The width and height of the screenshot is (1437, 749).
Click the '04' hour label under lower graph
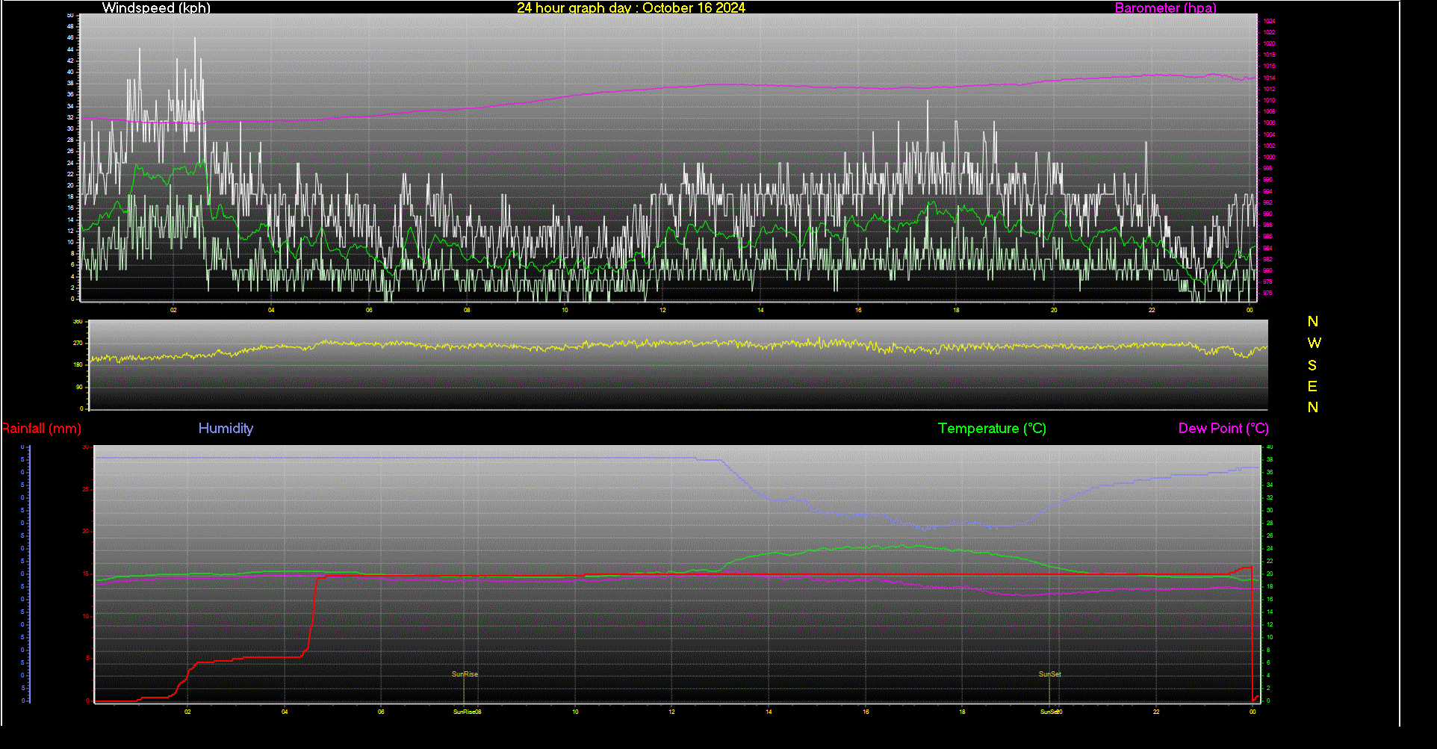(285, 712)
